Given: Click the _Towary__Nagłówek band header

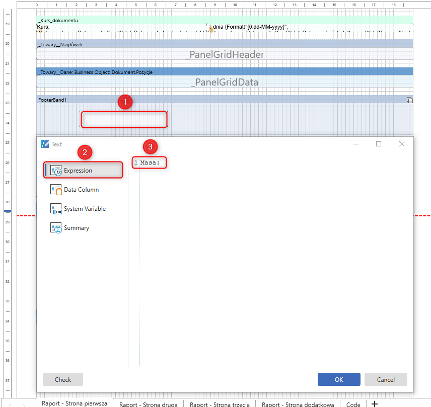Looking at the screenshot, I should click(x=225, y=44).
